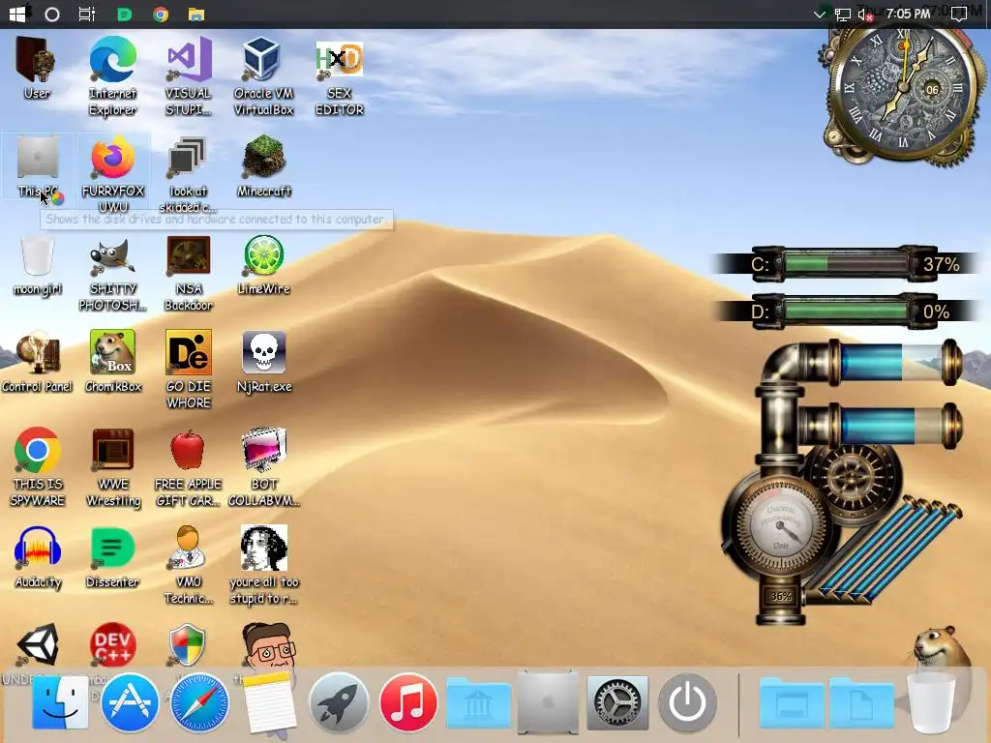The width and height of the screenshot is (991, 743).
Task: Open the notification center icon
Action: [x=959, y=15]
